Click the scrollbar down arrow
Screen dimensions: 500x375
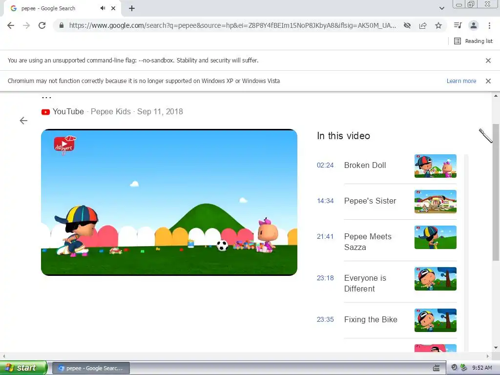click(x=496, y=348)
